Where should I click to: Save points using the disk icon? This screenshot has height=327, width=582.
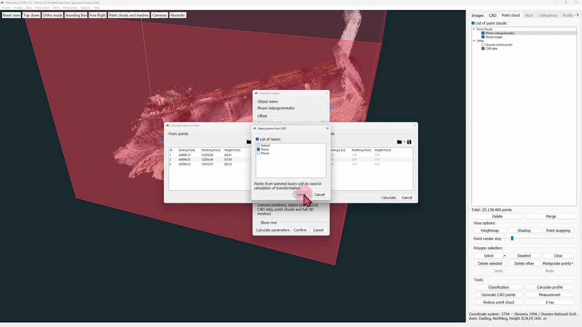click(408, 142)
